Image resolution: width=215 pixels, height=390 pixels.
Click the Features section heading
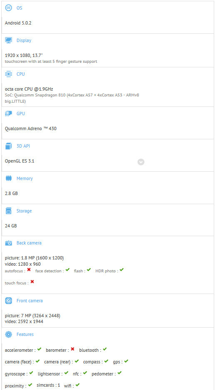[25, 334]
